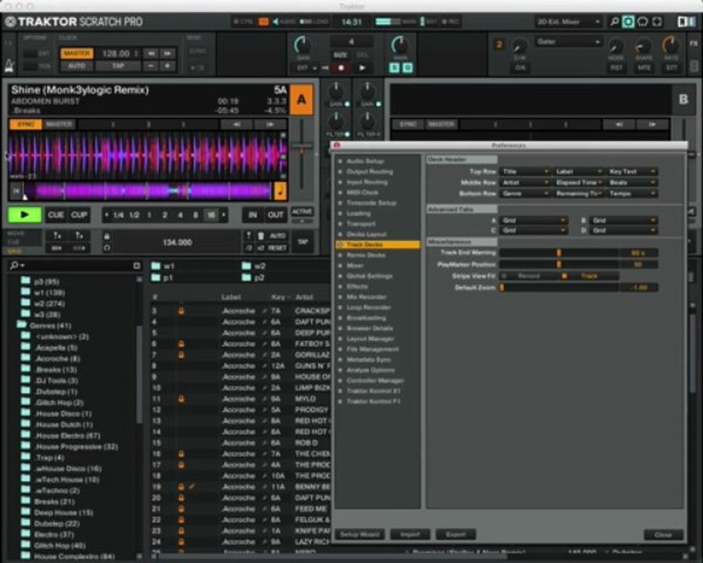This screenshot has height=563, width=703.
Task: Adjust the Default Zoom slider
Action: (x=558, y=287)
